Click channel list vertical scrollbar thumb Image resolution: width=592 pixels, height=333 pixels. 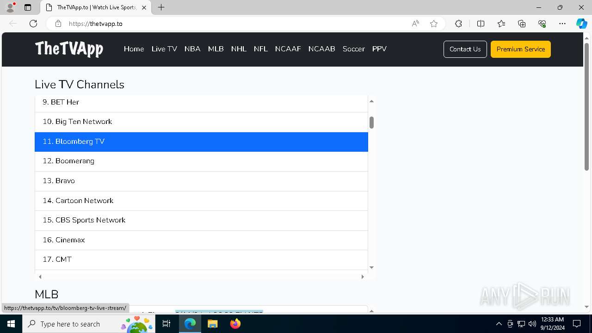(x=371, y=123)
